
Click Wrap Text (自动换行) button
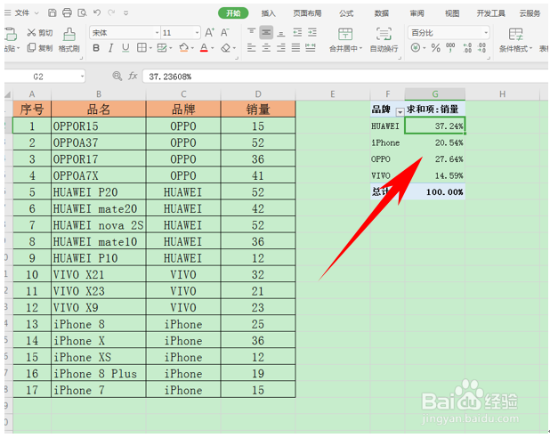point(384,40)
